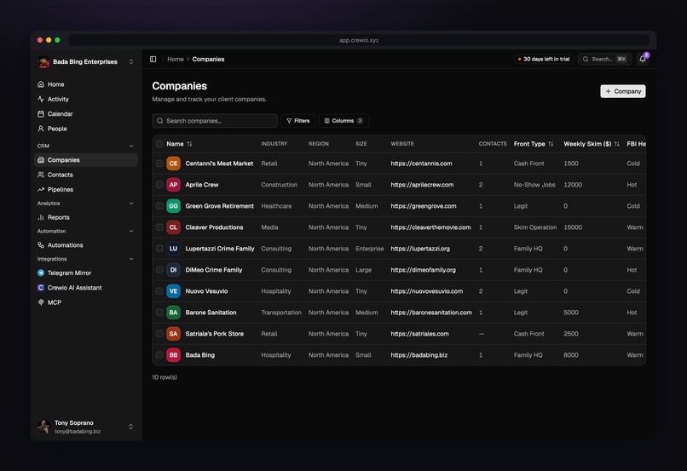Click the app.crewio.xyz address bar
687x471 pixels.
click(359, 40)
